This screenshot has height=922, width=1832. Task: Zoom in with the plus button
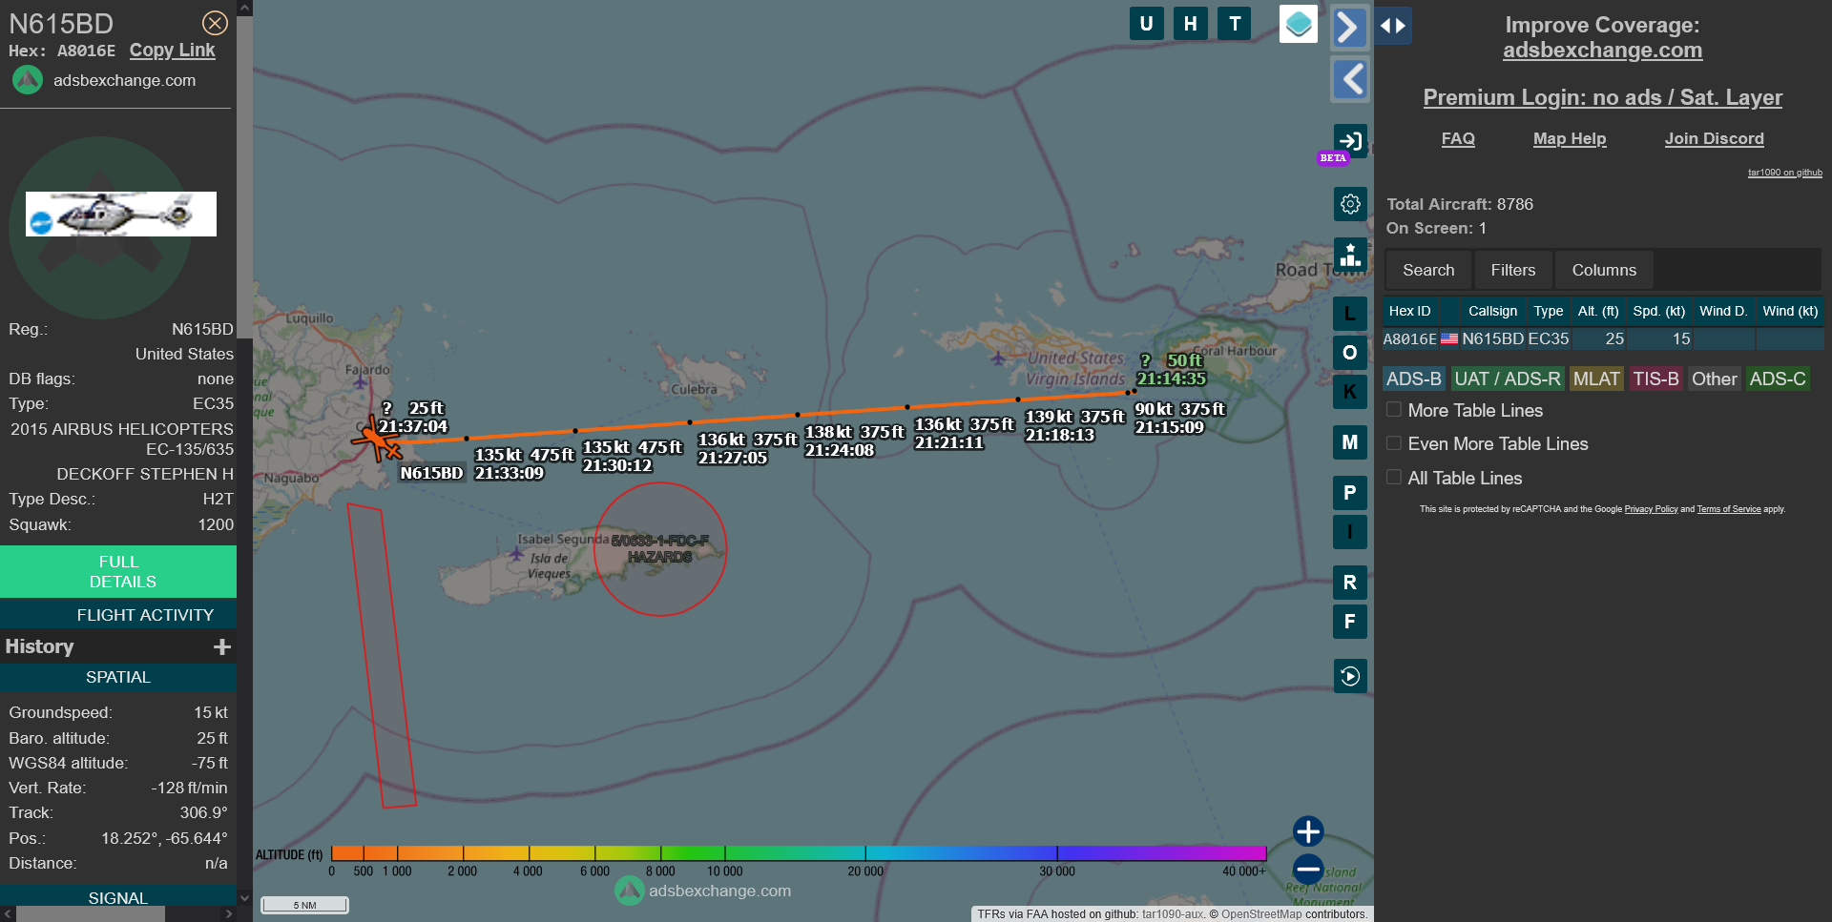tap(1307, 831)
